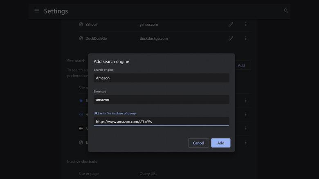Click the DuckDuckGo globe icon
The height and width of the screenshot is (179, 319).
coord(81,38)
